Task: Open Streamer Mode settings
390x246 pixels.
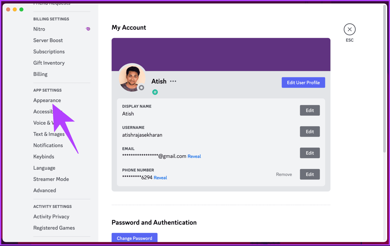Action: tap(51, 179)
